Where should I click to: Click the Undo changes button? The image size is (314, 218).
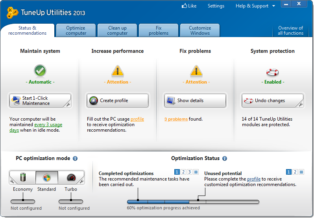(x=273, y=101)
